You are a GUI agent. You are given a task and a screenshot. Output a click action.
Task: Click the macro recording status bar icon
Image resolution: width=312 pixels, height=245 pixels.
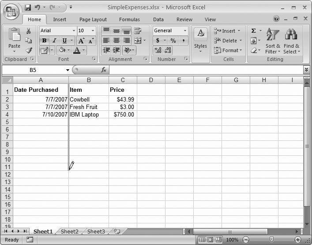click(30, 240)
